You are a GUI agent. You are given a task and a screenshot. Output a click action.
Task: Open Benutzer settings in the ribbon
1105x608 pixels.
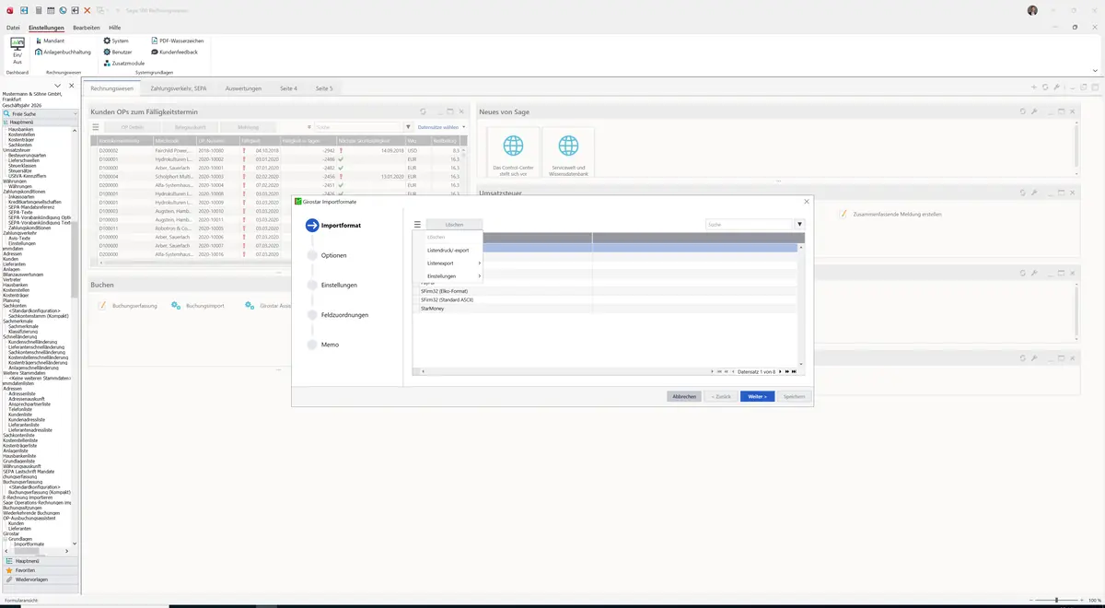[118, 52]
